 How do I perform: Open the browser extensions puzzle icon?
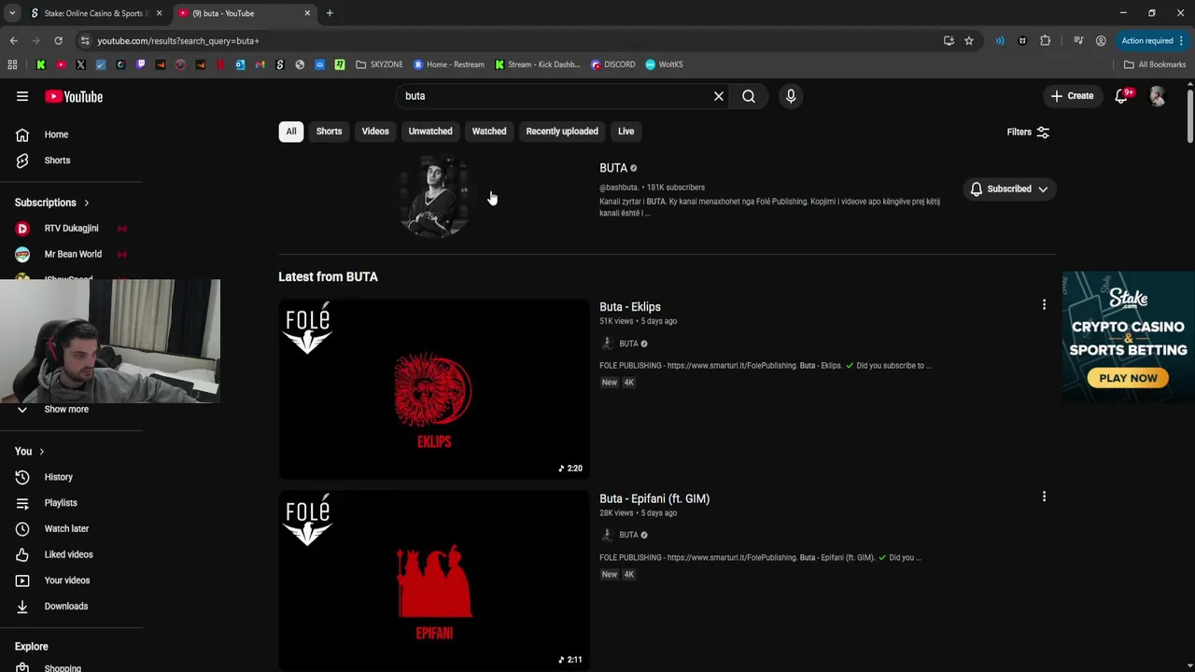pyautogui.click(x=1046, y=41)
